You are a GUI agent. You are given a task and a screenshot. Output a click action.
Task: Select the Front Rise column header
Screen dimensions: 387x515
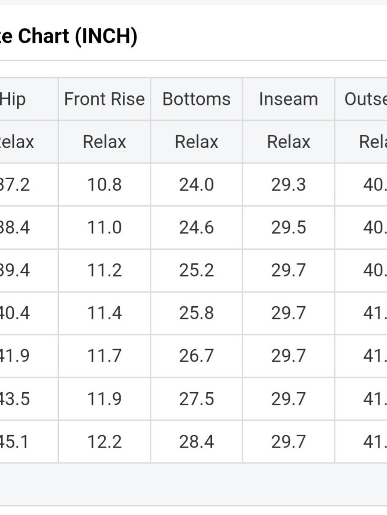(x=104, y=99)
